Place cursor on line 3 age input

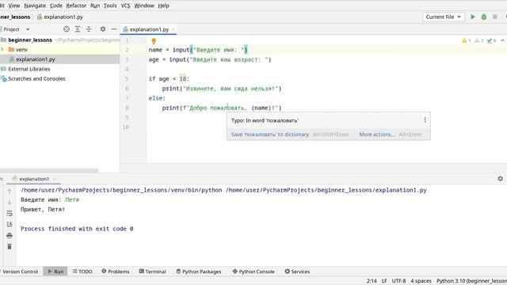[x=210, y=59]
